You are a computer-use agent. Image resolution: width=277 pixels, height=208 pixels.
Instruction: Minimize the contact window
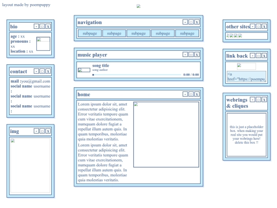pos(36,71)
